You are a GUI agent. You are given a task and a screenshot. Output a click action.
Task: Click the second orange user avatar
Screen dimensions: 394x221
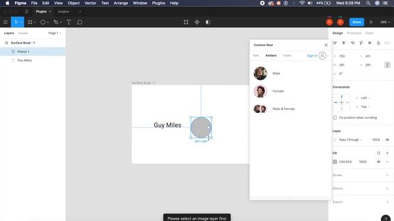(340, 22)
